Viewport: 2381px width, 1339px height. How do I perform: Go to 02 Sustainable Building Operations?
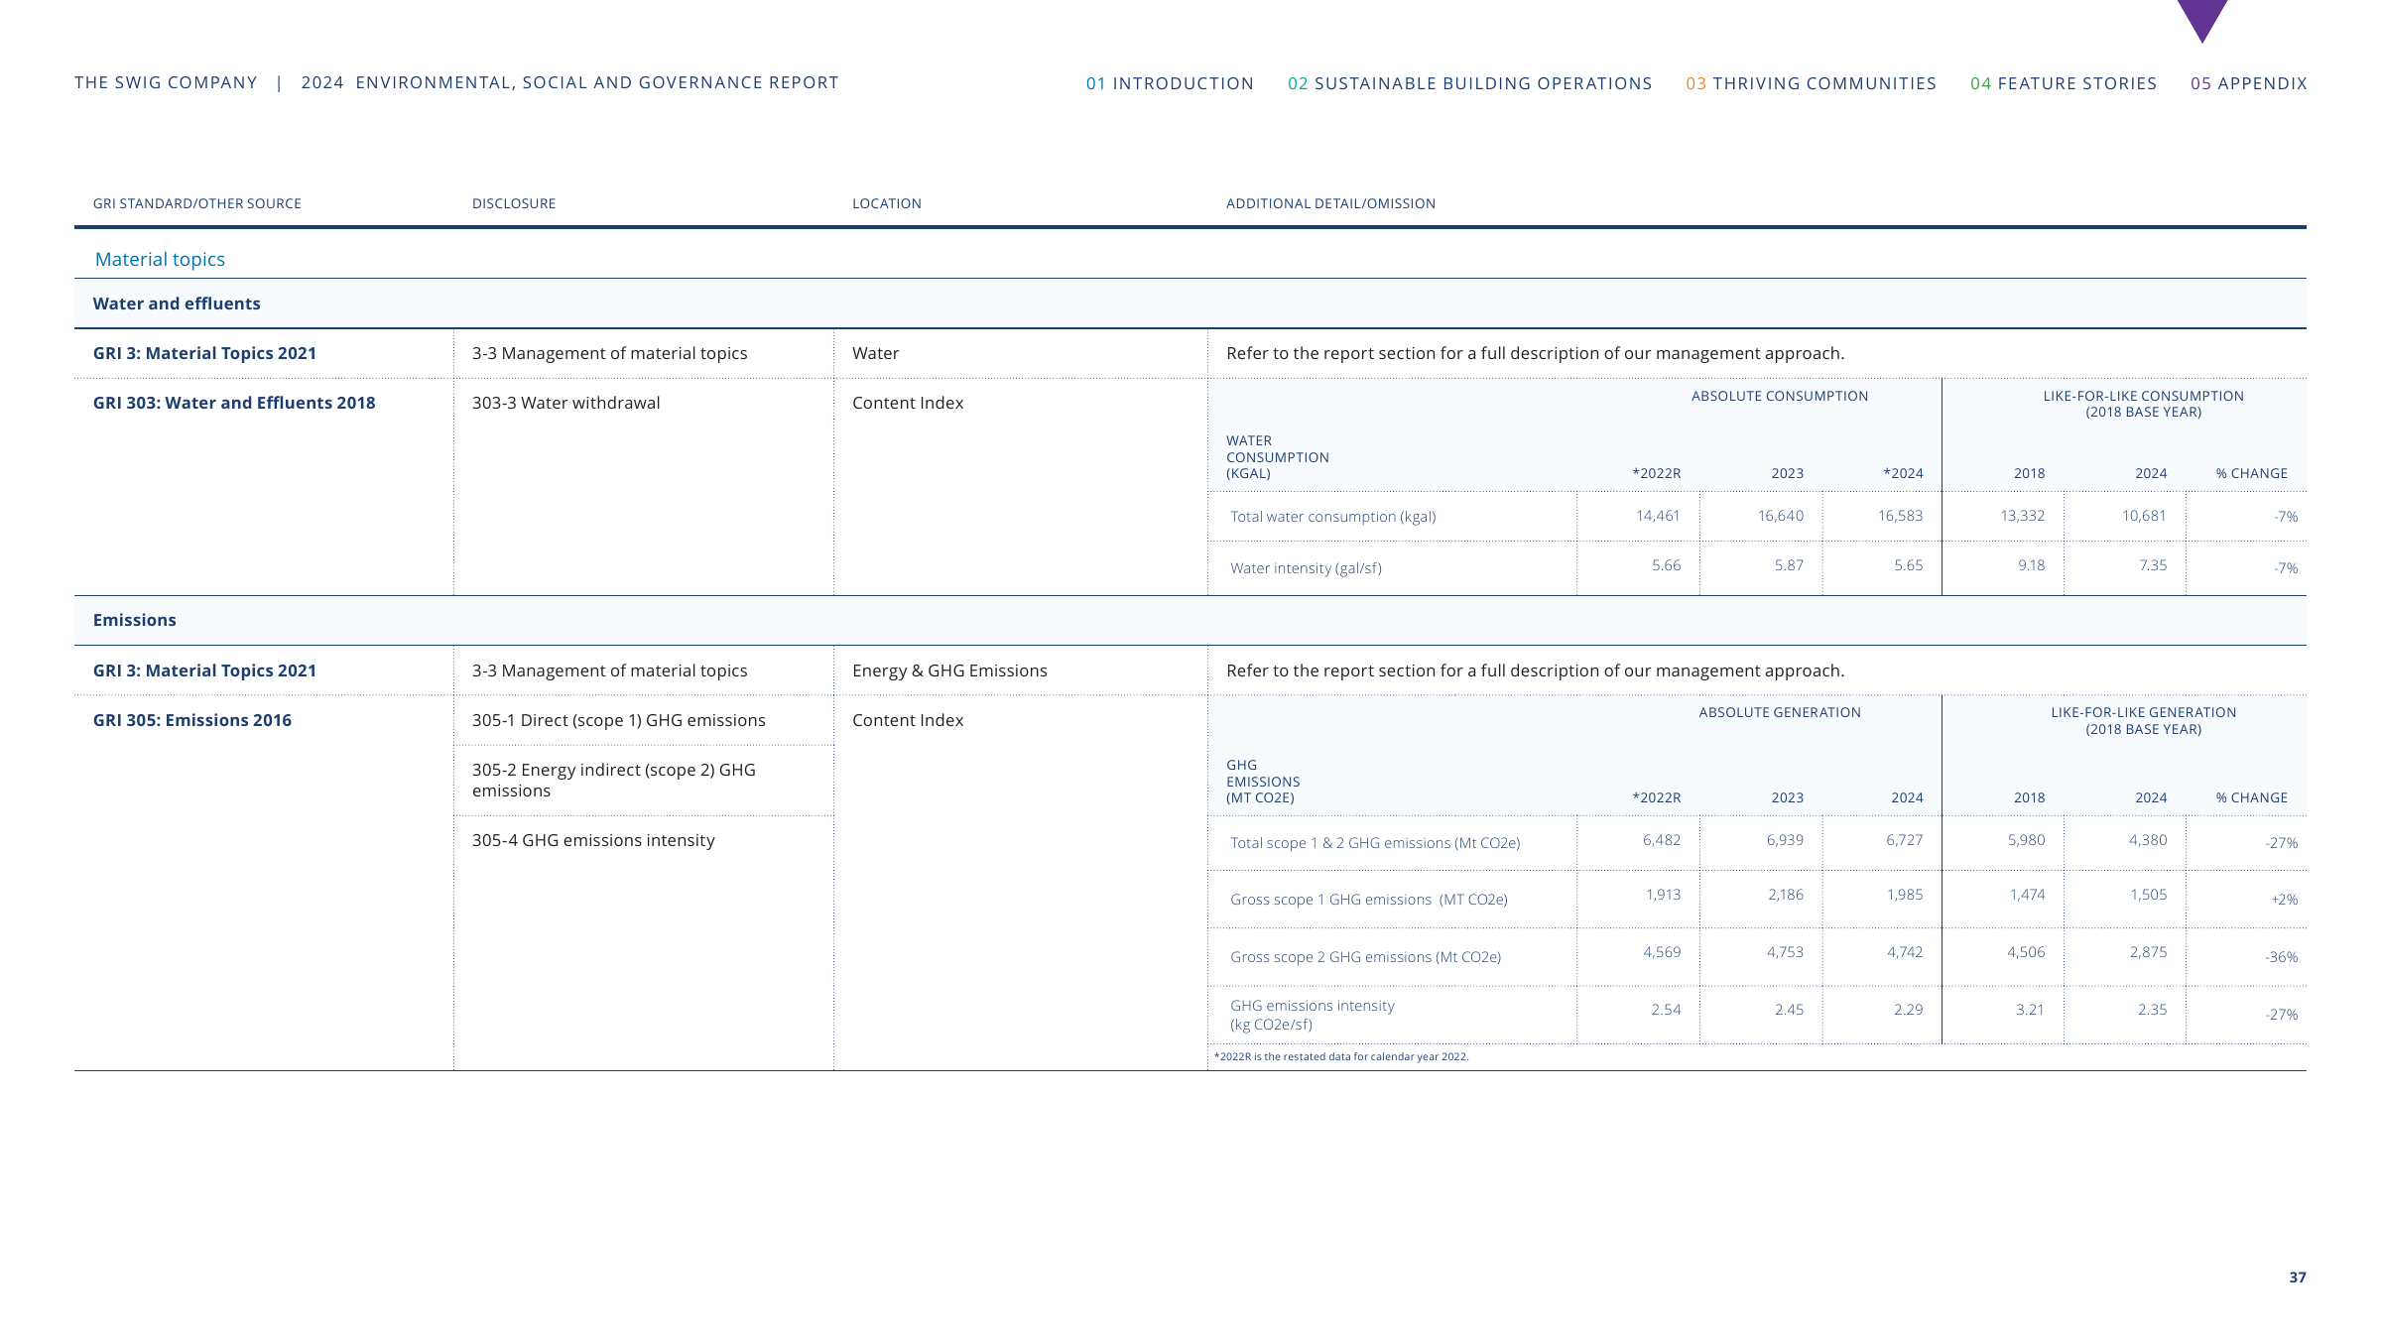click(1469, 83)
